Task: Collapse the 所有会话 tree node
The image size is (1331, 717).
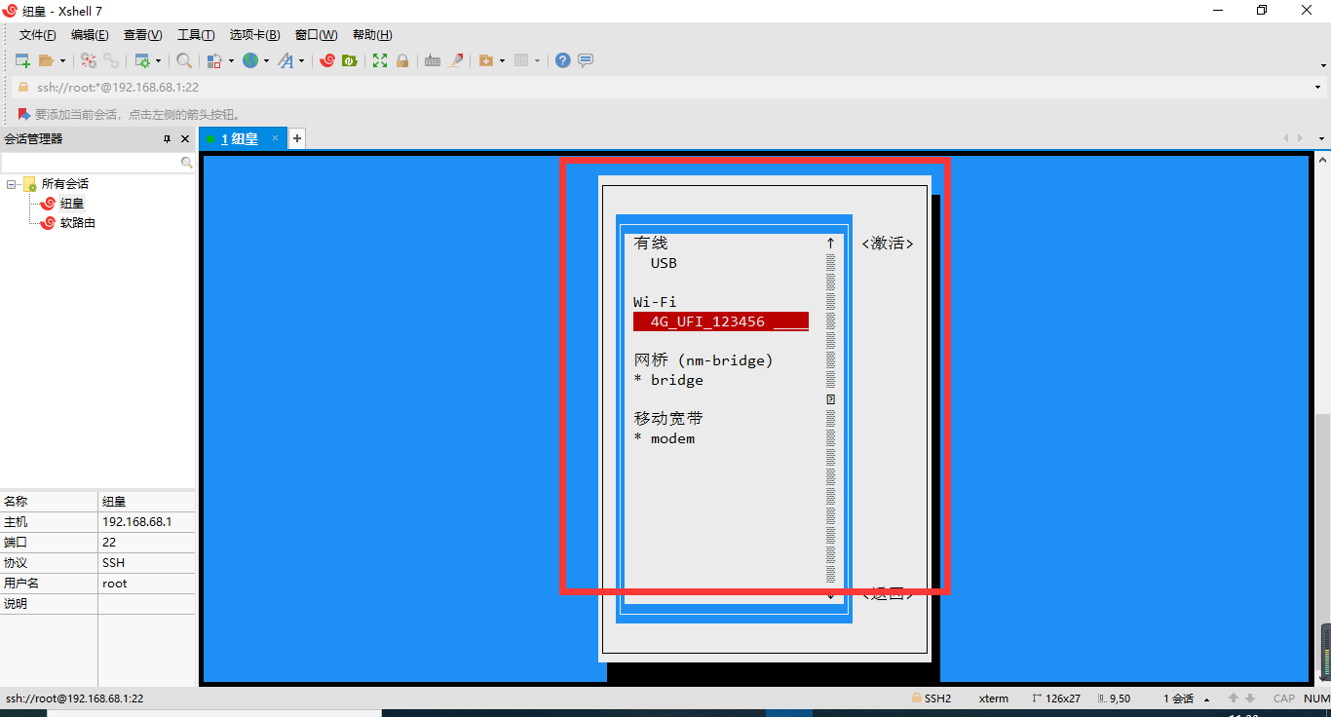Action: 11,184
